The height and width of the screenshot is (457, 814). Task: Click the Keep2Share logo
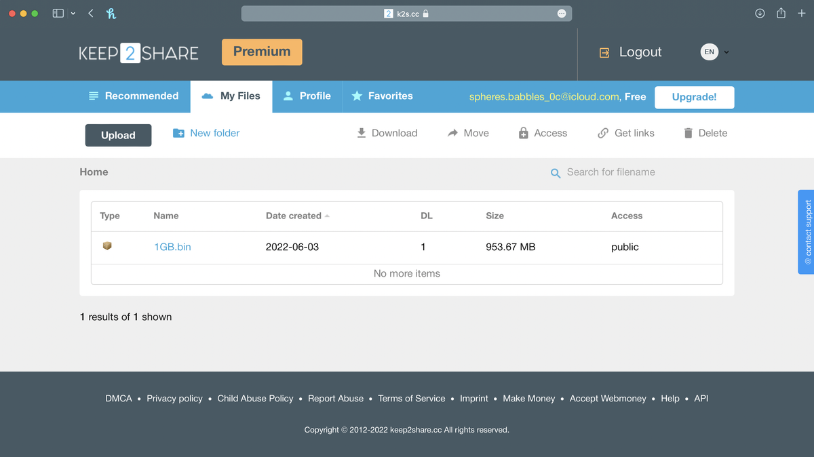139,53
